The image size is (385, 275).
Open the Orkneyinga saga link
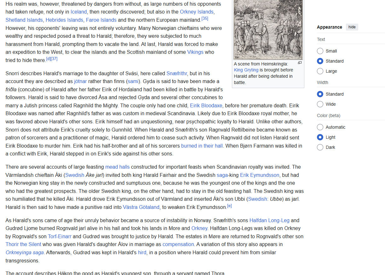click(x=25, y=252)
